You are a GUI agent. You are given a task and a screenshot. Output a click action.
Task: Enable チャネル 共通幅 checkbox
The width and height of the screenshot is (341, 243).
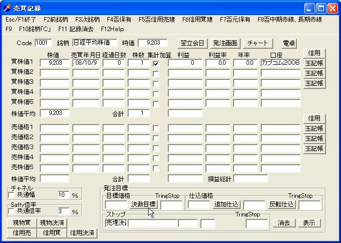pyautogui.click(x=11, y=195)
